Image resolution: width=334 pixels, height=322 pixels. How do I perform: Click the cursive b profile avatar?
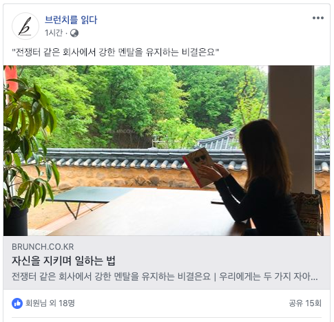[x=25, y=26]
